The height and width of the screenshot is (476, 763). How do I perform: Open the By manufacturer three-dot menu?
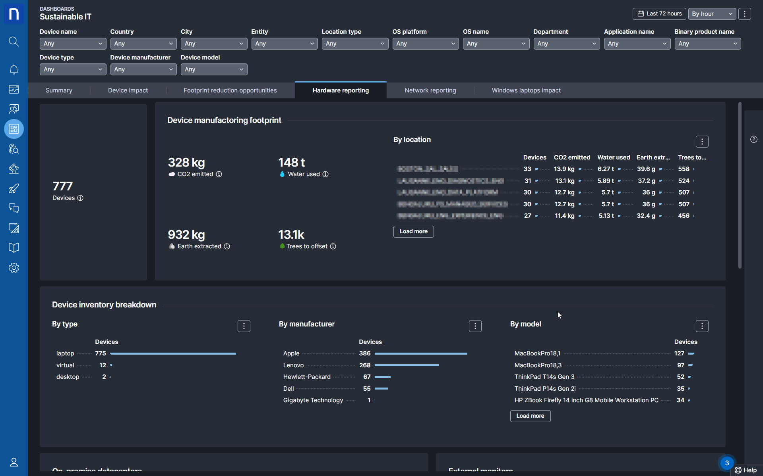475,326
